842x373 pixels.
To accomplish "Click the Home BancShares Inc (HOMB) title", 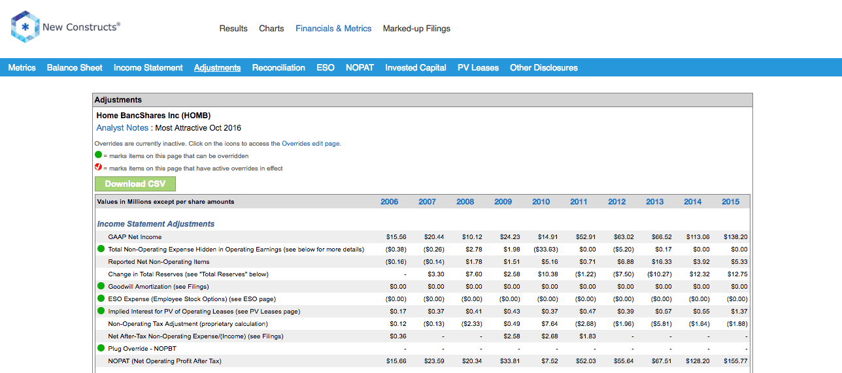I will click(x=154, y=116).
